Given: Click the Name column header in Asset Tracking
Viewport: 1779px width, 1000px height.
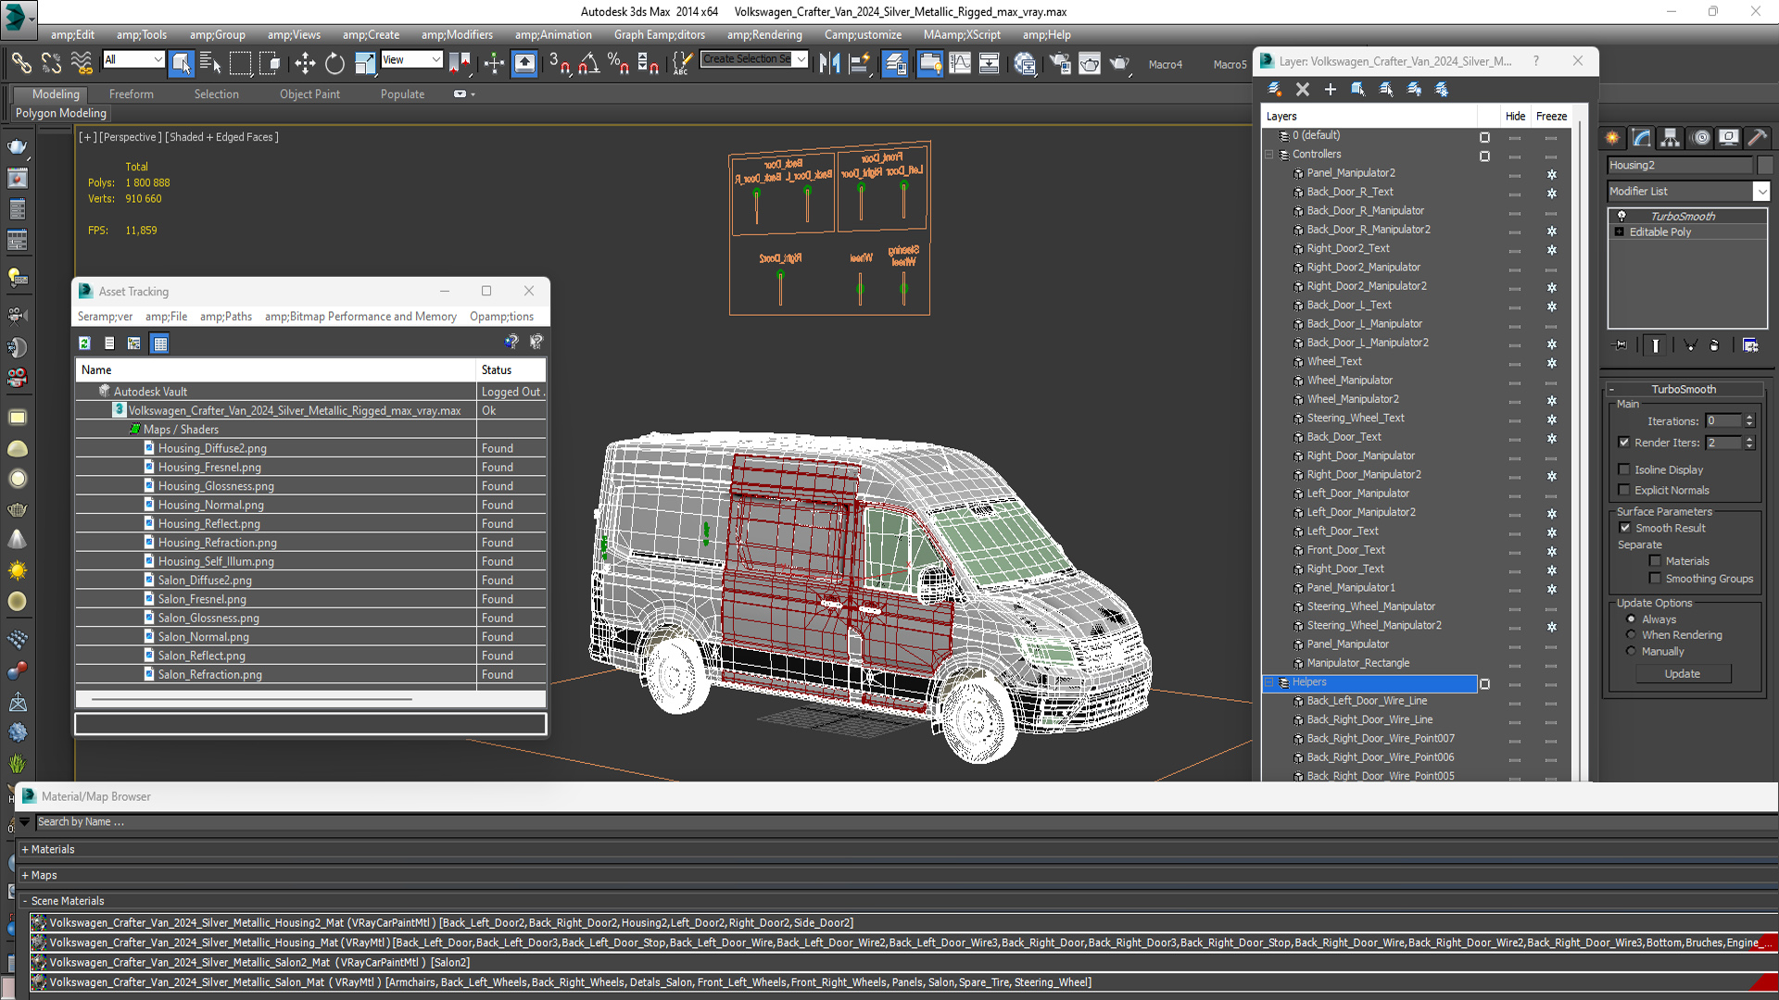Looking at the screenshot, I should coord(276,369).
